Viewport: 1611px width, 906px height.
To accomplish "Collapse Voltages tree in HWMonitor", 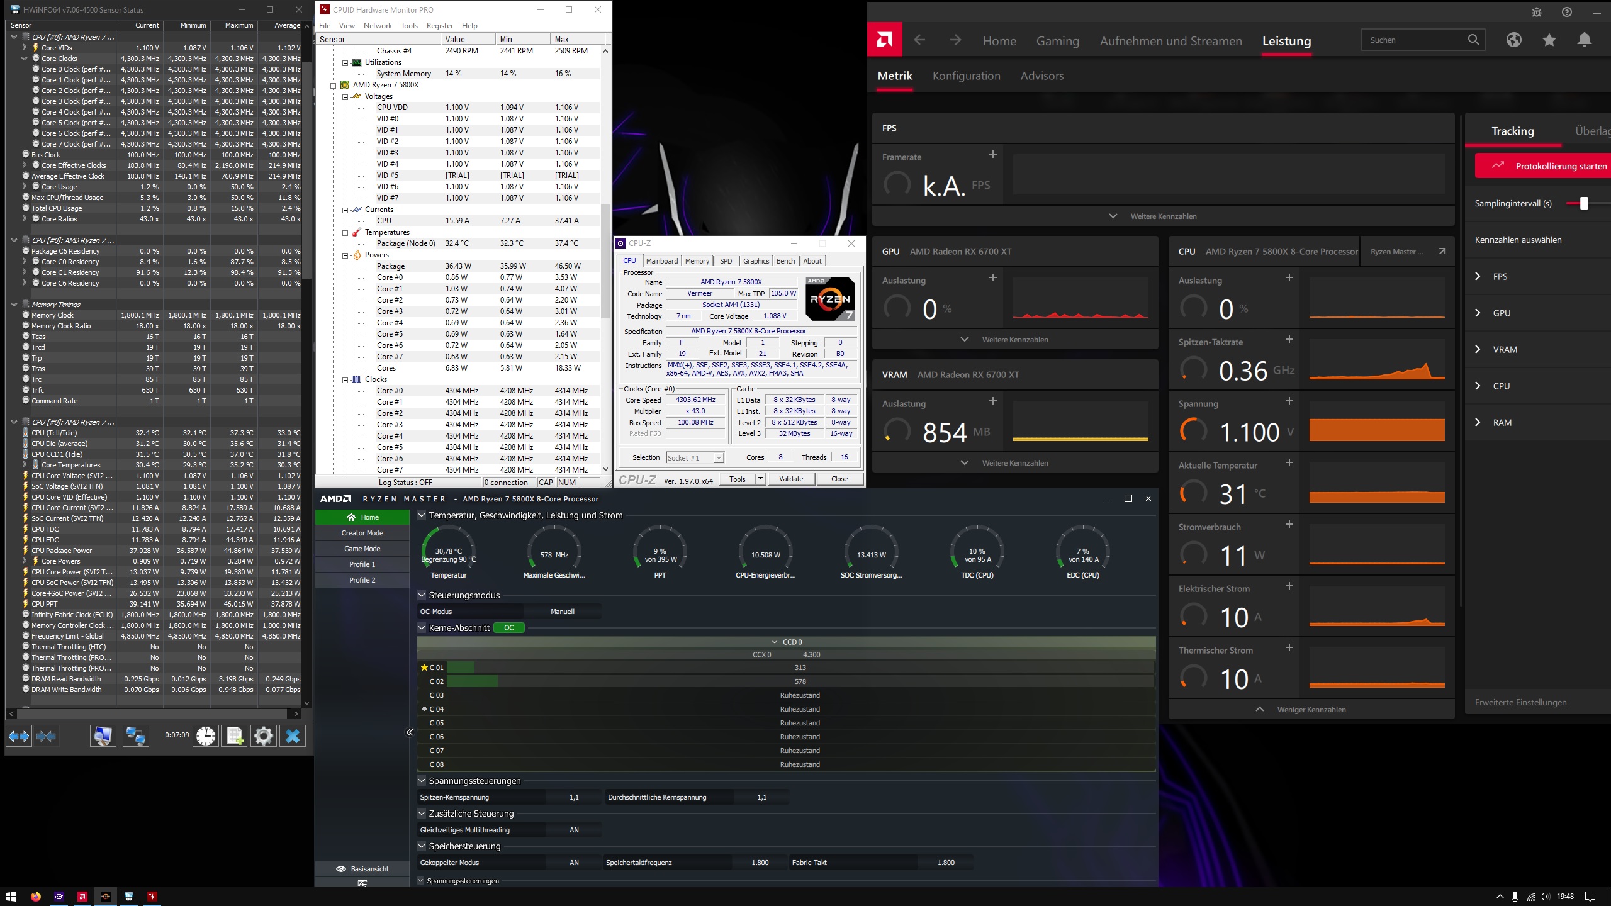I will (345, 97).
